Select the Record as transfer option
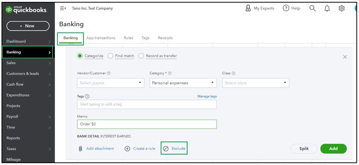The height and width of the screenshot is (165, 359). pos(141,56)
